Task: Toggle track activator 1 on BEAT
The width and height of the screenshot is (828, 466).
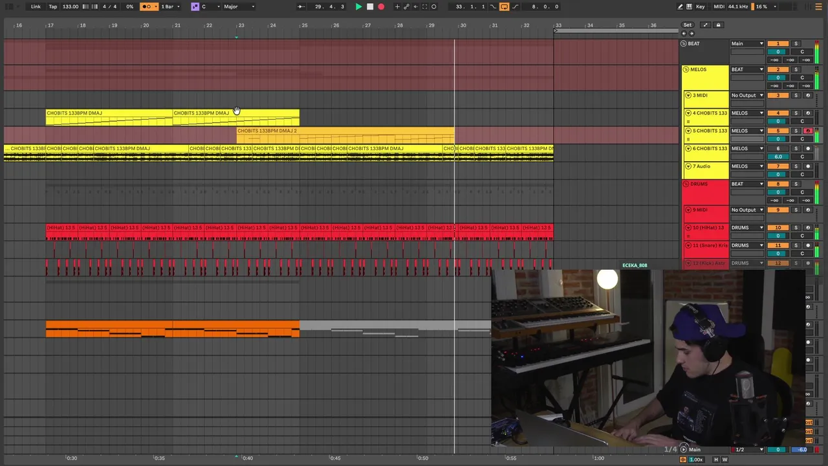Action: (778, 43)
